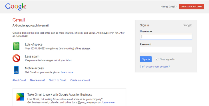Click the Create an account text link
This screenshot has width=209, height=106.
click(80, 80)
